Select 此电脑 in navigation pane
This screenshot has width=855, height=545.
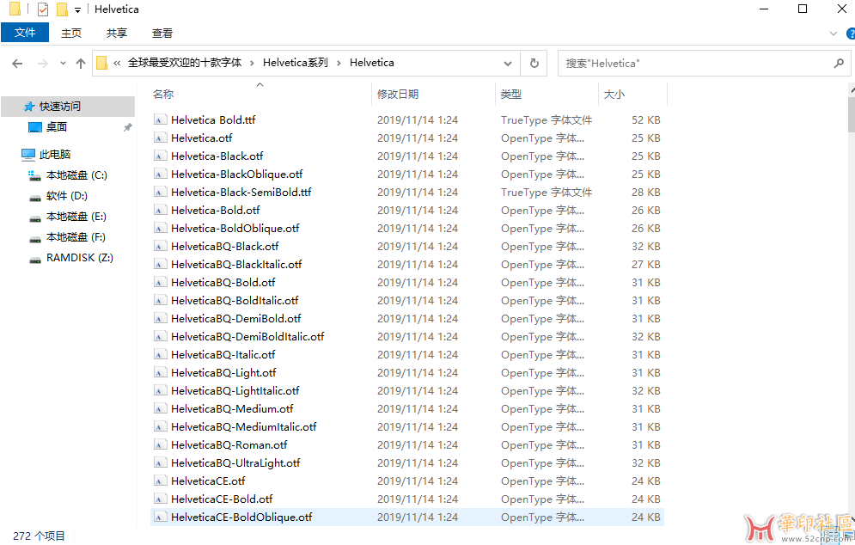55,155
